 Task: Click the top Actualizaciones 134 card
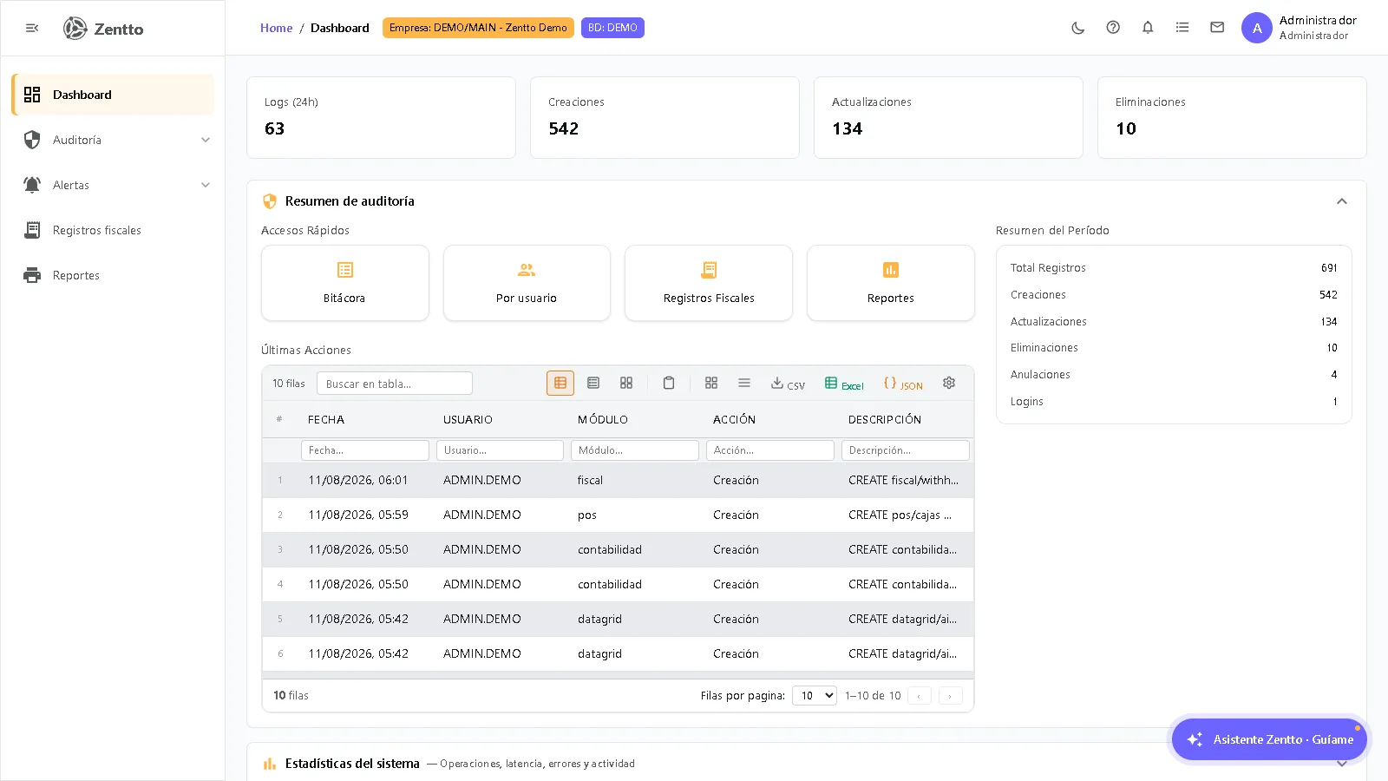948,118
